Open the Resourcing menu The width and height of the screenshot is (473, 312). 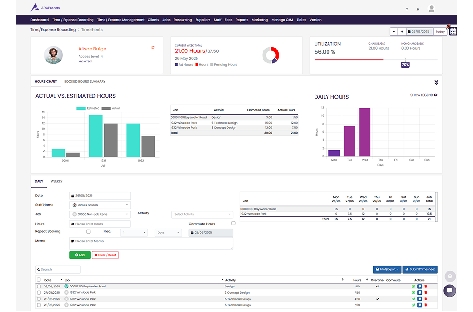pos(183,20)
